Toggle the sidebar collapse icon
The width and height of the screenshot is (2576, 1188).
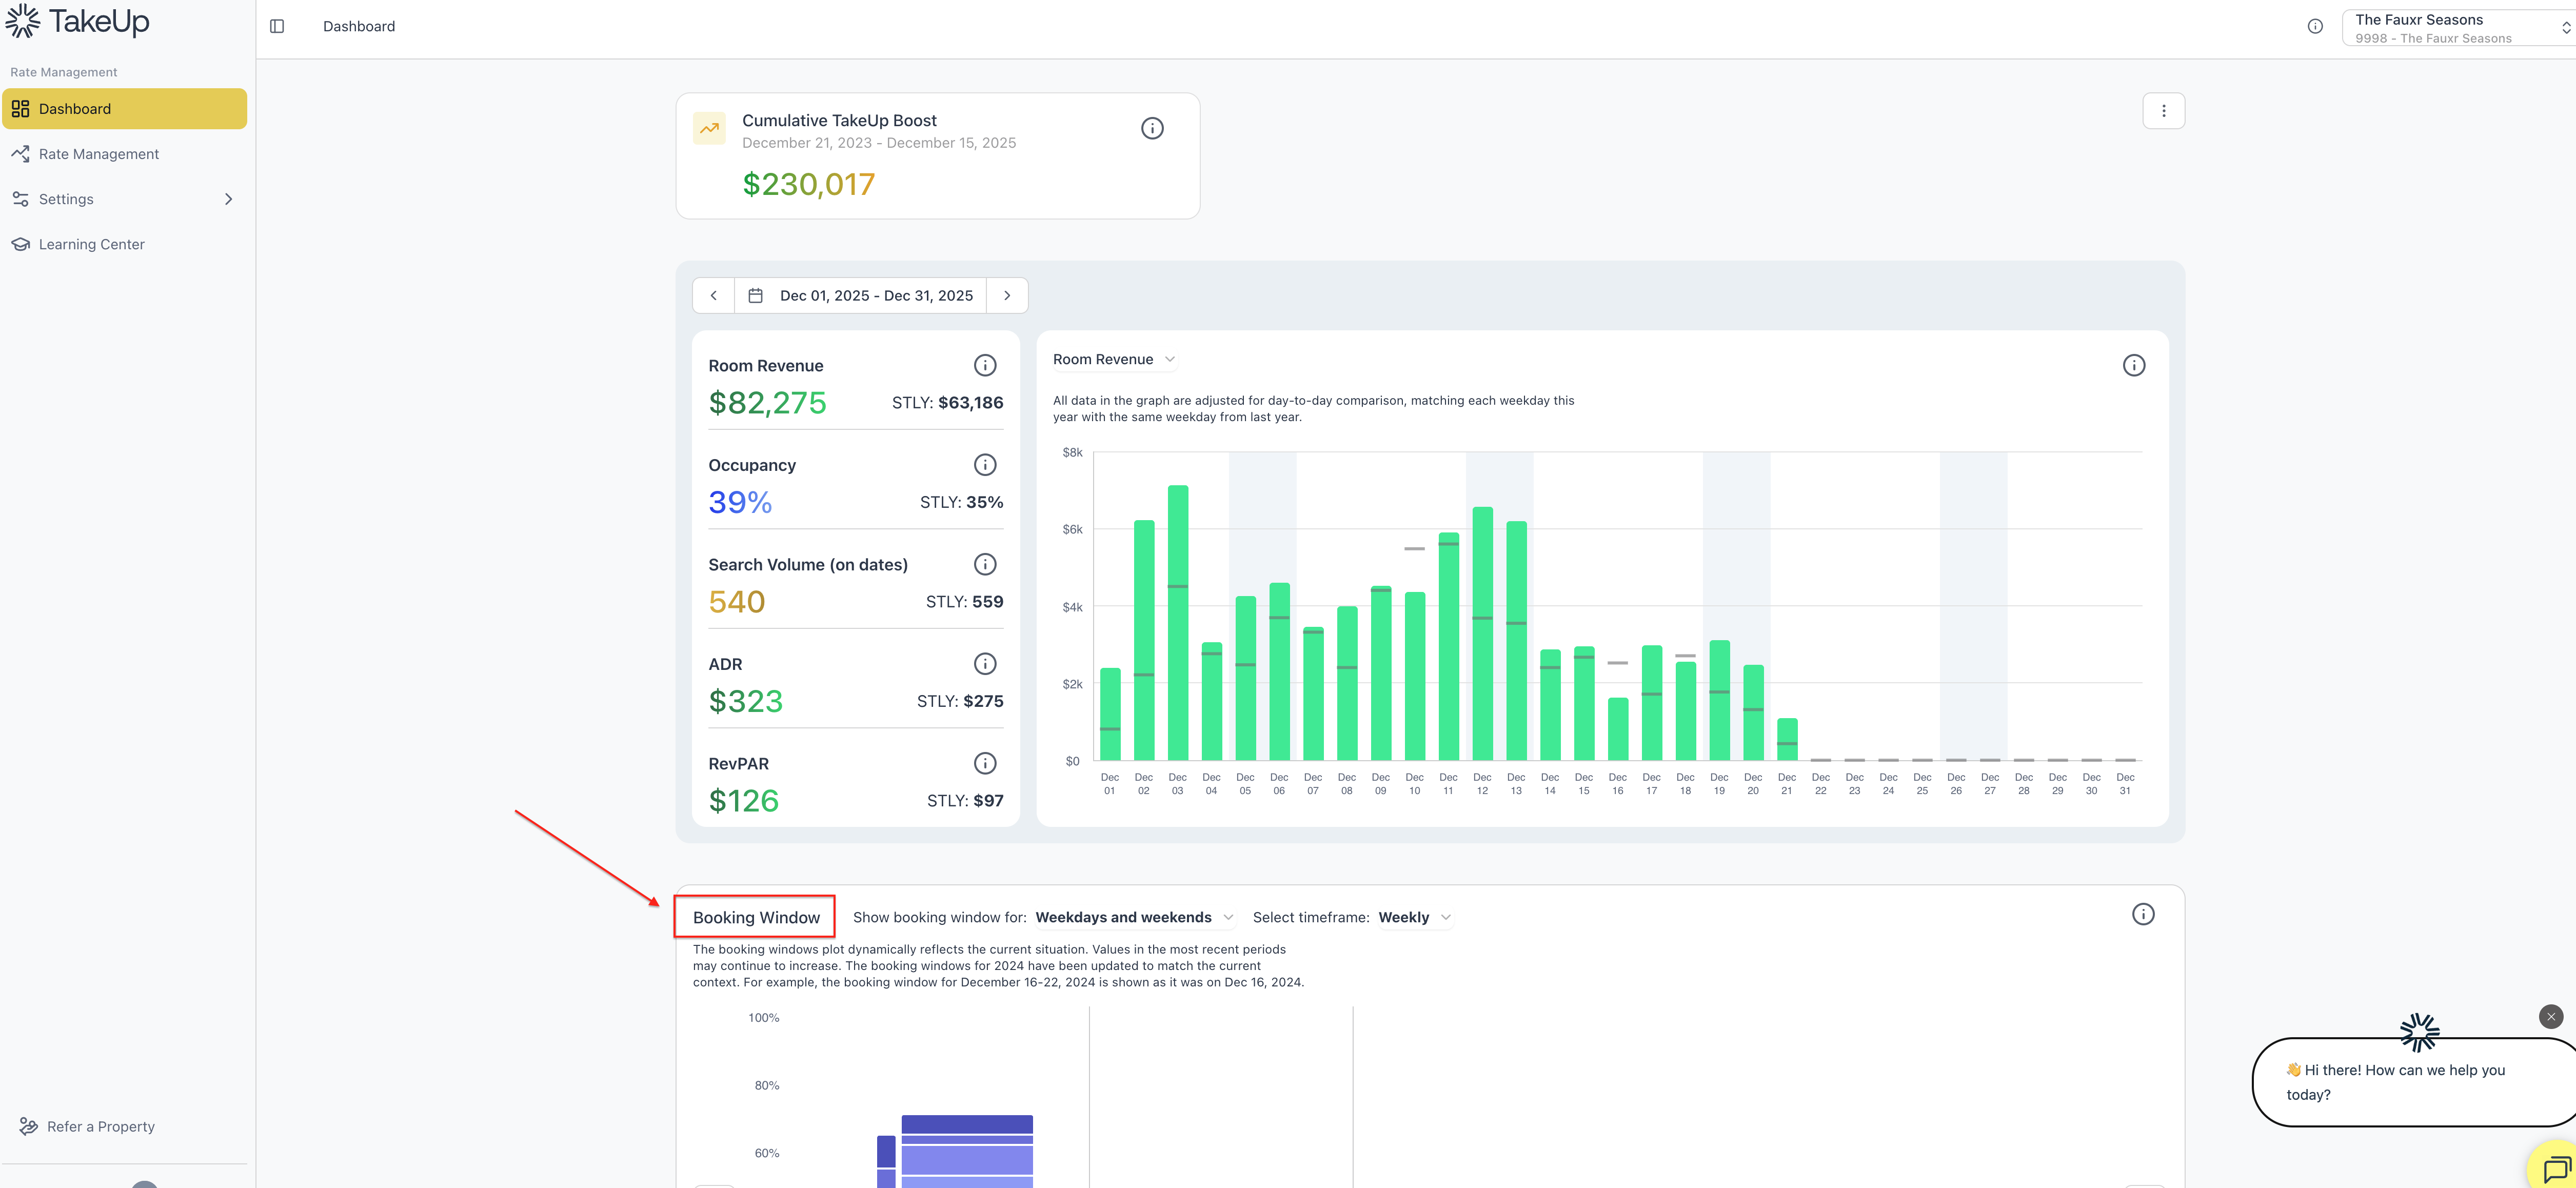[277, 26]
